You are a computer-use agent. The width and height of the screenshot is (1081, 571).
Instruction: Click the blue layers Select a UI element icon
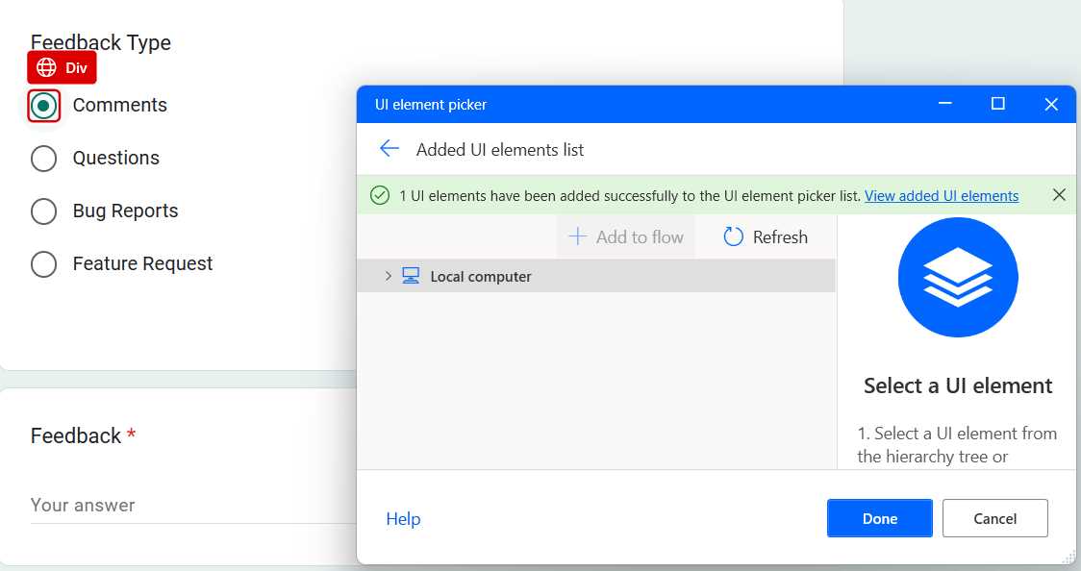pyautogui.click(x=958, y=277)
